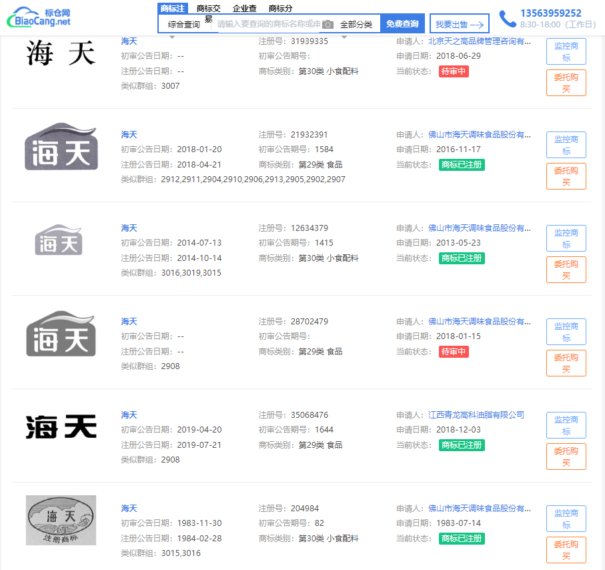Open the vintage 海天 thumbnail for 204984
Image resolution: width=605 pixels, height=570 pixels.
coord(61,520)
